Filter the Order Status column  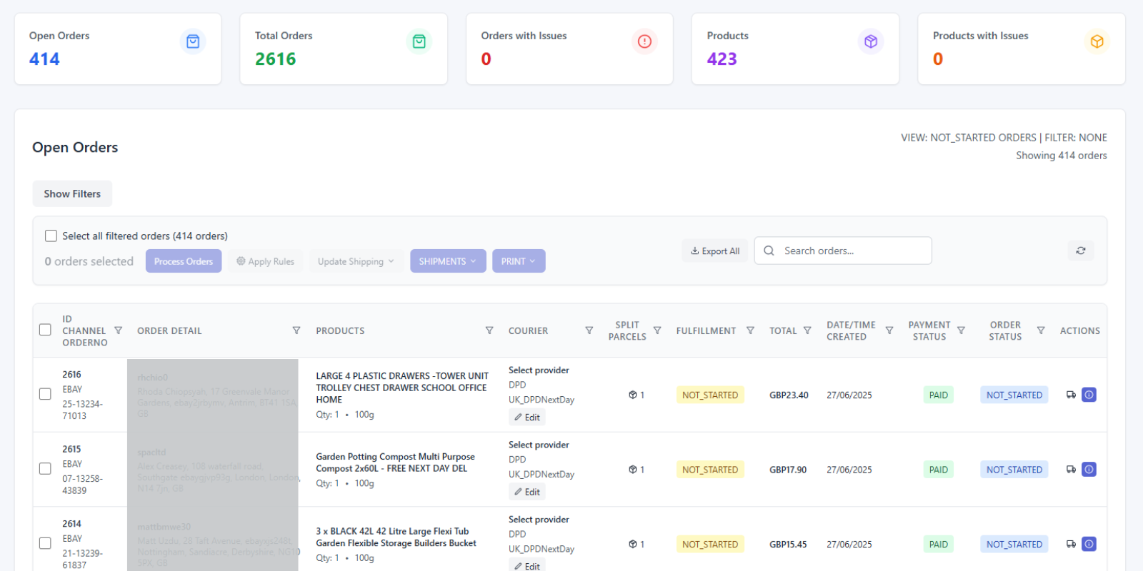[1041, 330]
